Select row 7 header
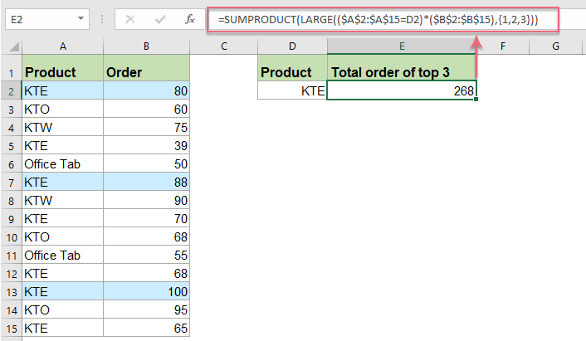The width and height of the screenshot is (586, 341). click(11, 182)
